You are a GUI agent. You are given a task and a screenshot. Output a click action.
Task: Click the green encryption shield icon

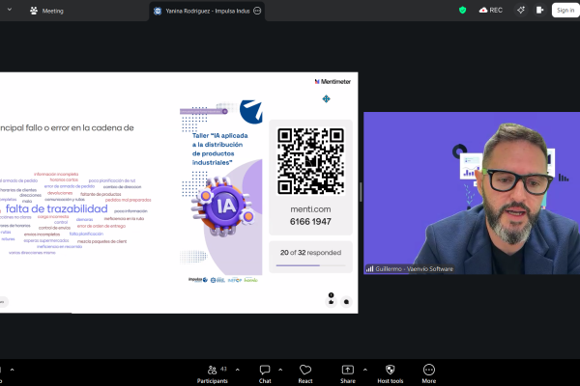(x=462, y=10)
